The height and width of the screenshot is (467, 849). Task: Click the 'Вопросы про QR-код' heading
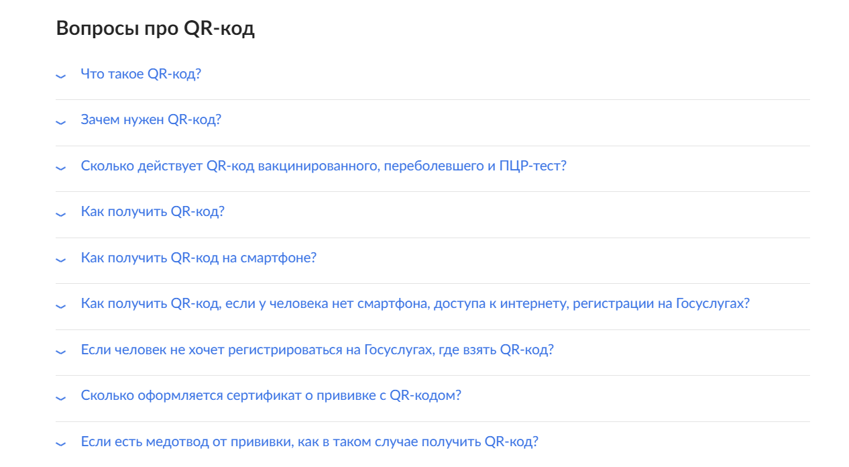coord(156,29)
